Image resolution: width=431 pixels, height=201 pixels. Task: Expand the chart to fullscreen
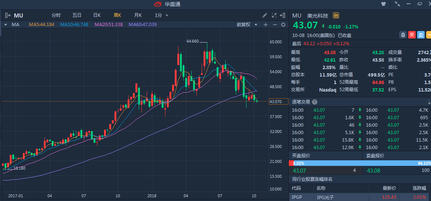click(x=274, y=15)
